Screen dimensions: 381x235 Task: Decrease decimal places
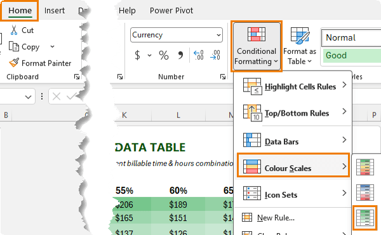215,55
